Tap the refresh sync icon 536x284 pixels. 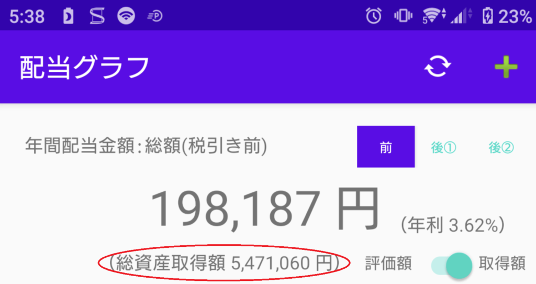click(x=438, y=67)
